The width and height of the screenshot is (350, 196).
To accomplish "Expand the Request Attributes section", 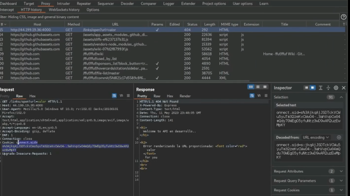I will [341, 171].
